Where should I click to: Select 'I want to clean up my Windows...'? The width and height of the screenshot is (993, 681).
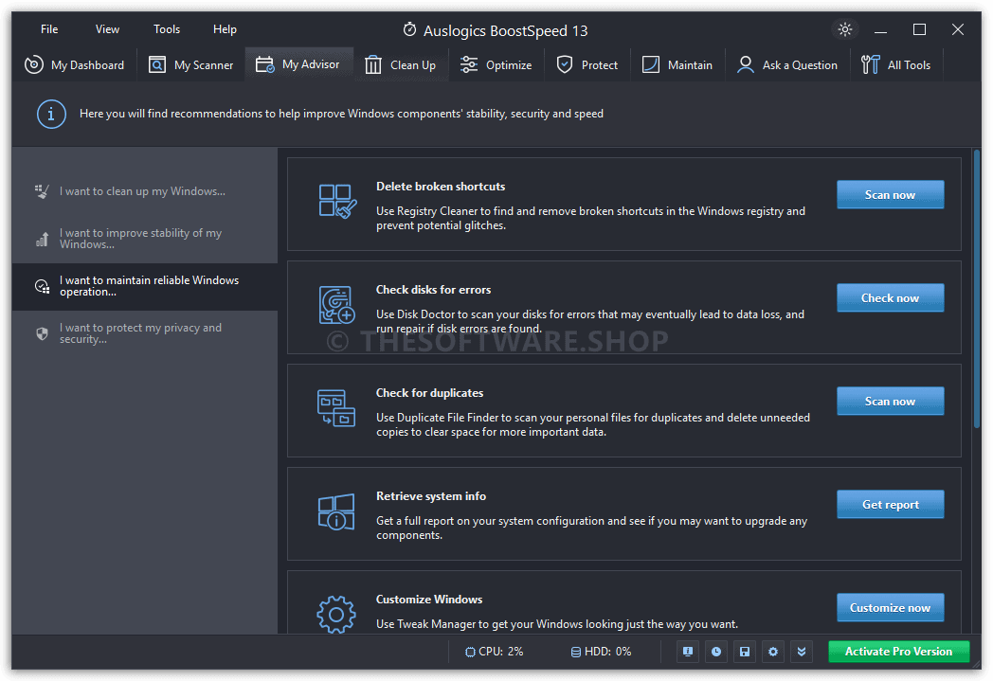pyautogui.click(x=144, y=191)
